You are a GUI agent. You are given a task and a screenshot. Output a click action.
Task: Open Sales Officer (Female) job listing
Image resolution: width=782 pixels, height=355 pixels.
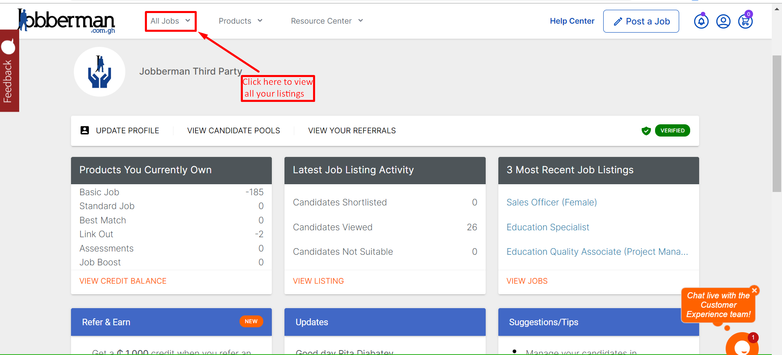(x=551, y=202)
